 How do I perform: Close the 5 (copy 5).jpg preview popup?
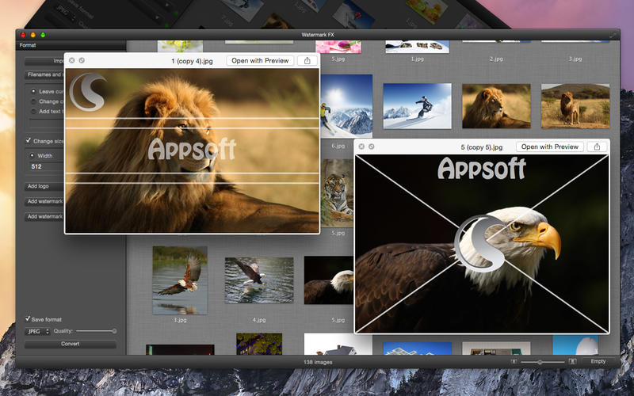coord(361,147)
